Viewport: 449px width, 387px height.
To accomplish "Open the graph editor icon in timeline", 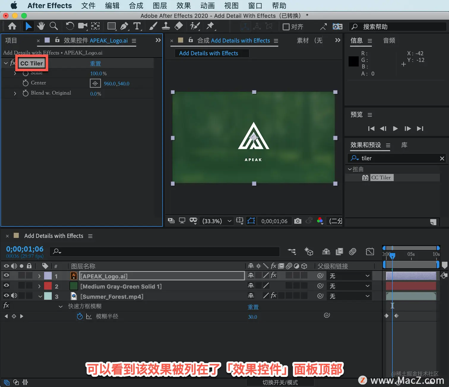I will click(x=370, y=252).
